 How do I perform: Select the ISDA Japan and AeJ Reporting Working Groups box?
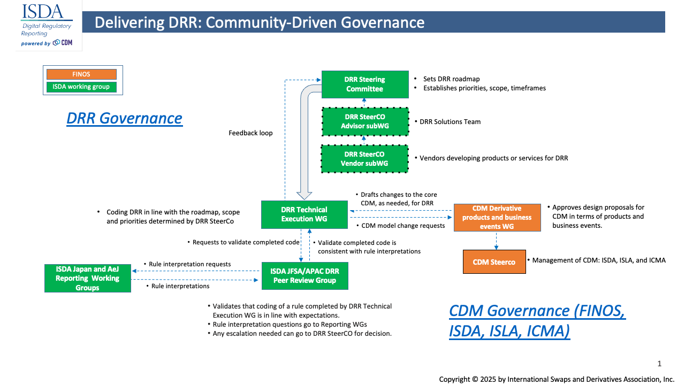87,279
